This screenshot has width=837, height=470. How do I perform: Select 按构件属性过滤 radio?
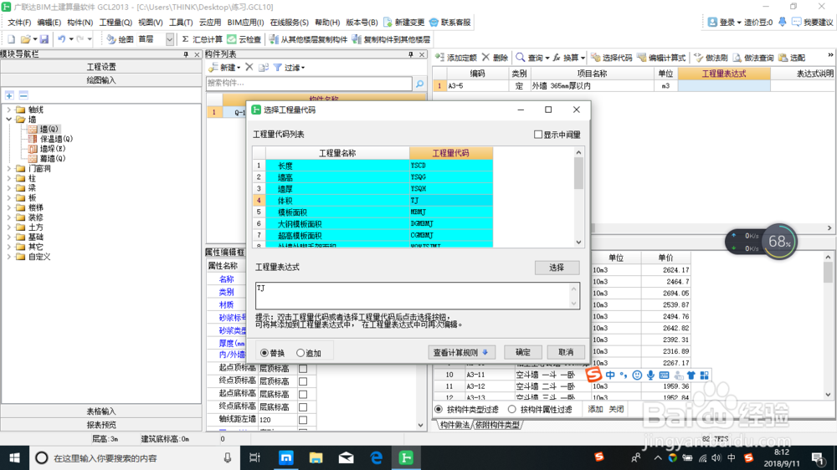[x=512, y=409]
